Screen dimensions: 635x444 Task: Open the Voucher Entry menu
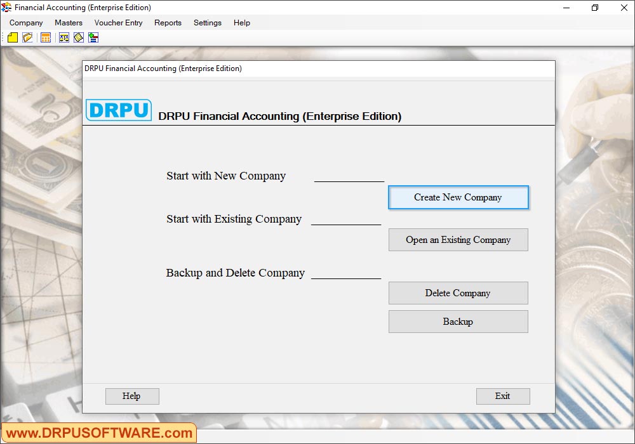pos(119,23)
